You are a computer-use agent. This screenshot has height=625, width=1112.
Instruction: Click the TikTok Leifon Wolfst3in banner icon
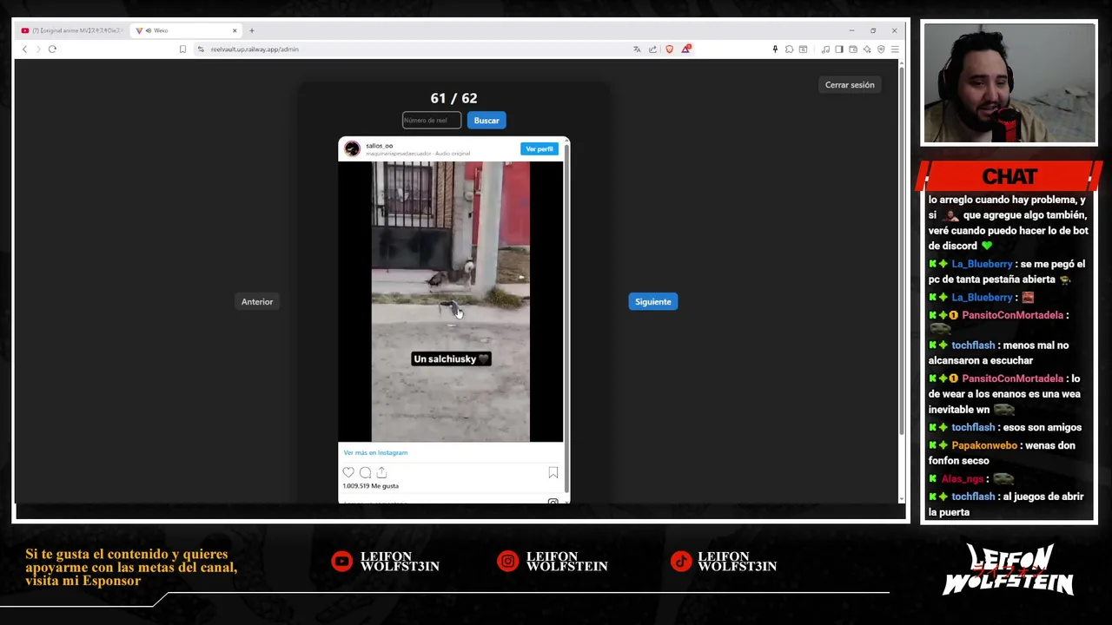(x=682, y=562)
